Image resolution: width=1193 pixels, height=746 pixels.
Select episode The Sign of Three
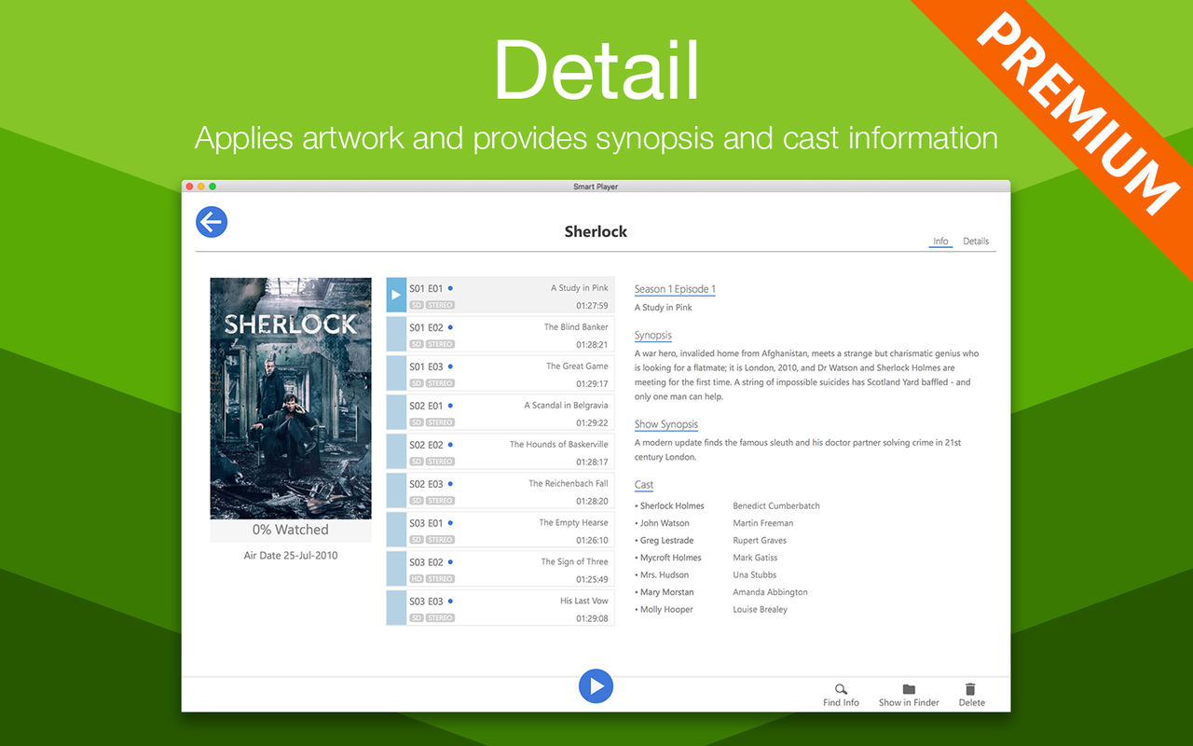[501, 569]
